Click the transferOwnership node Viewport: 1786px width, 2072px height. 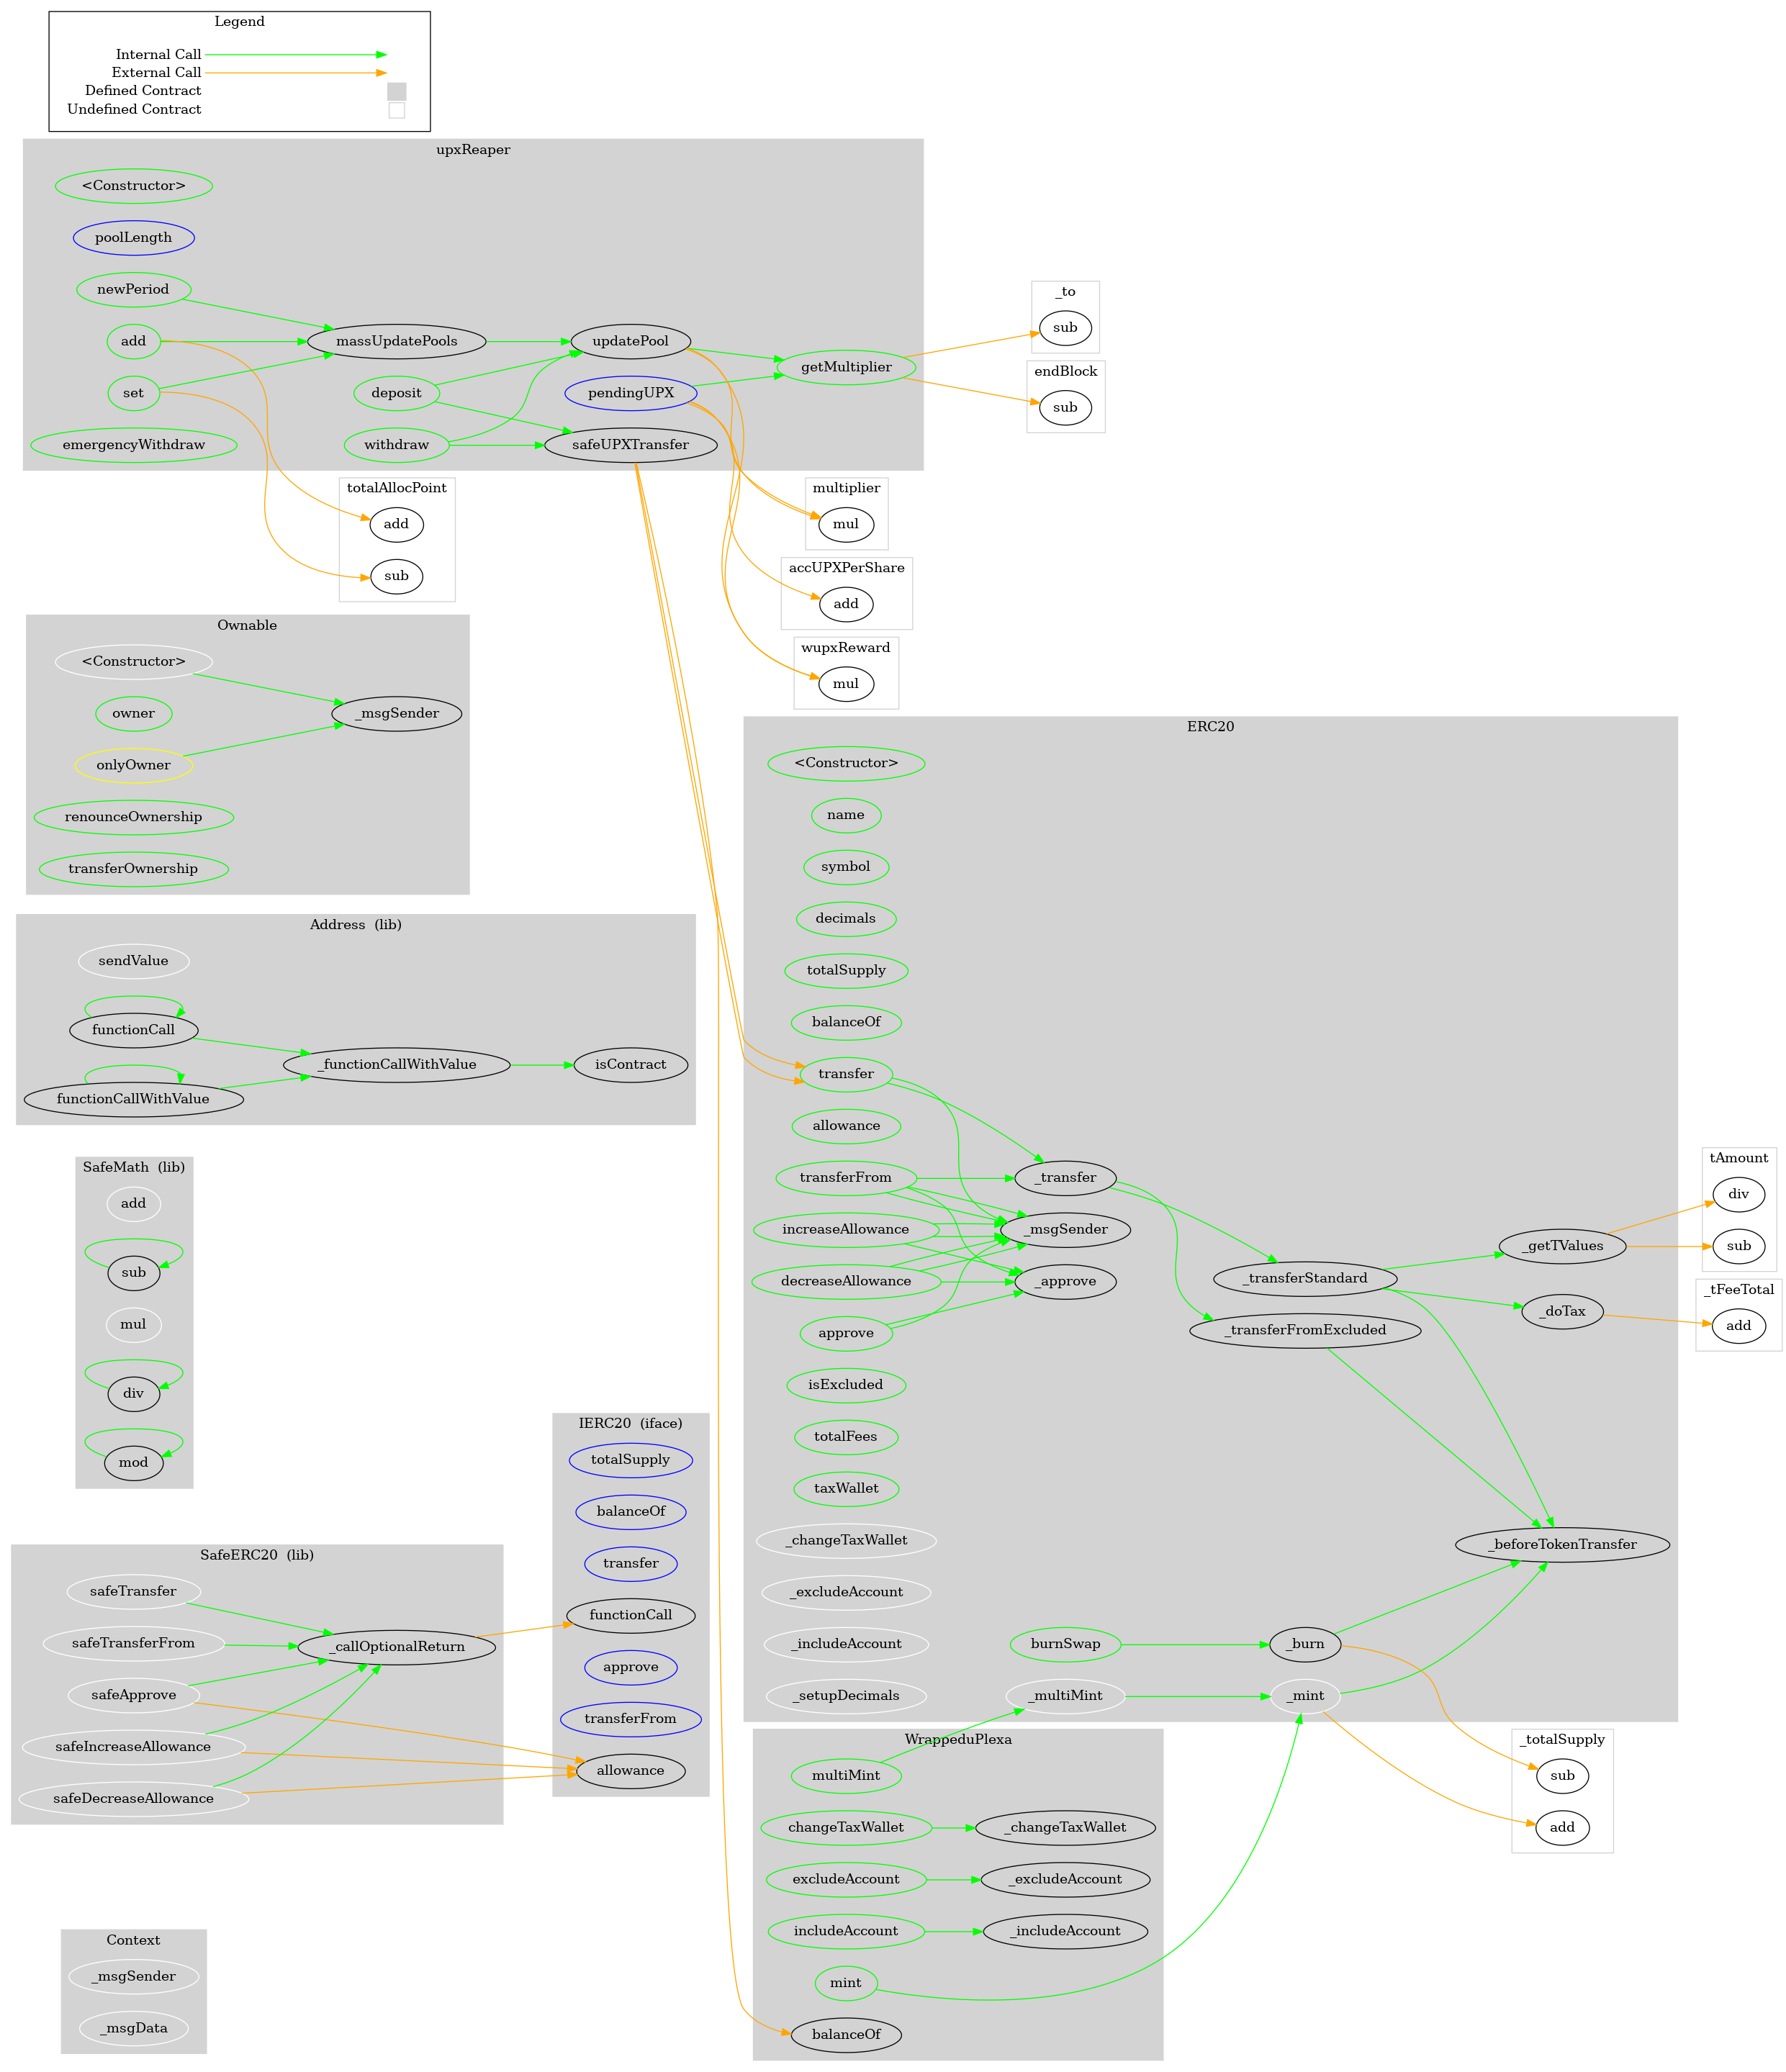click(x=133, y=868)
